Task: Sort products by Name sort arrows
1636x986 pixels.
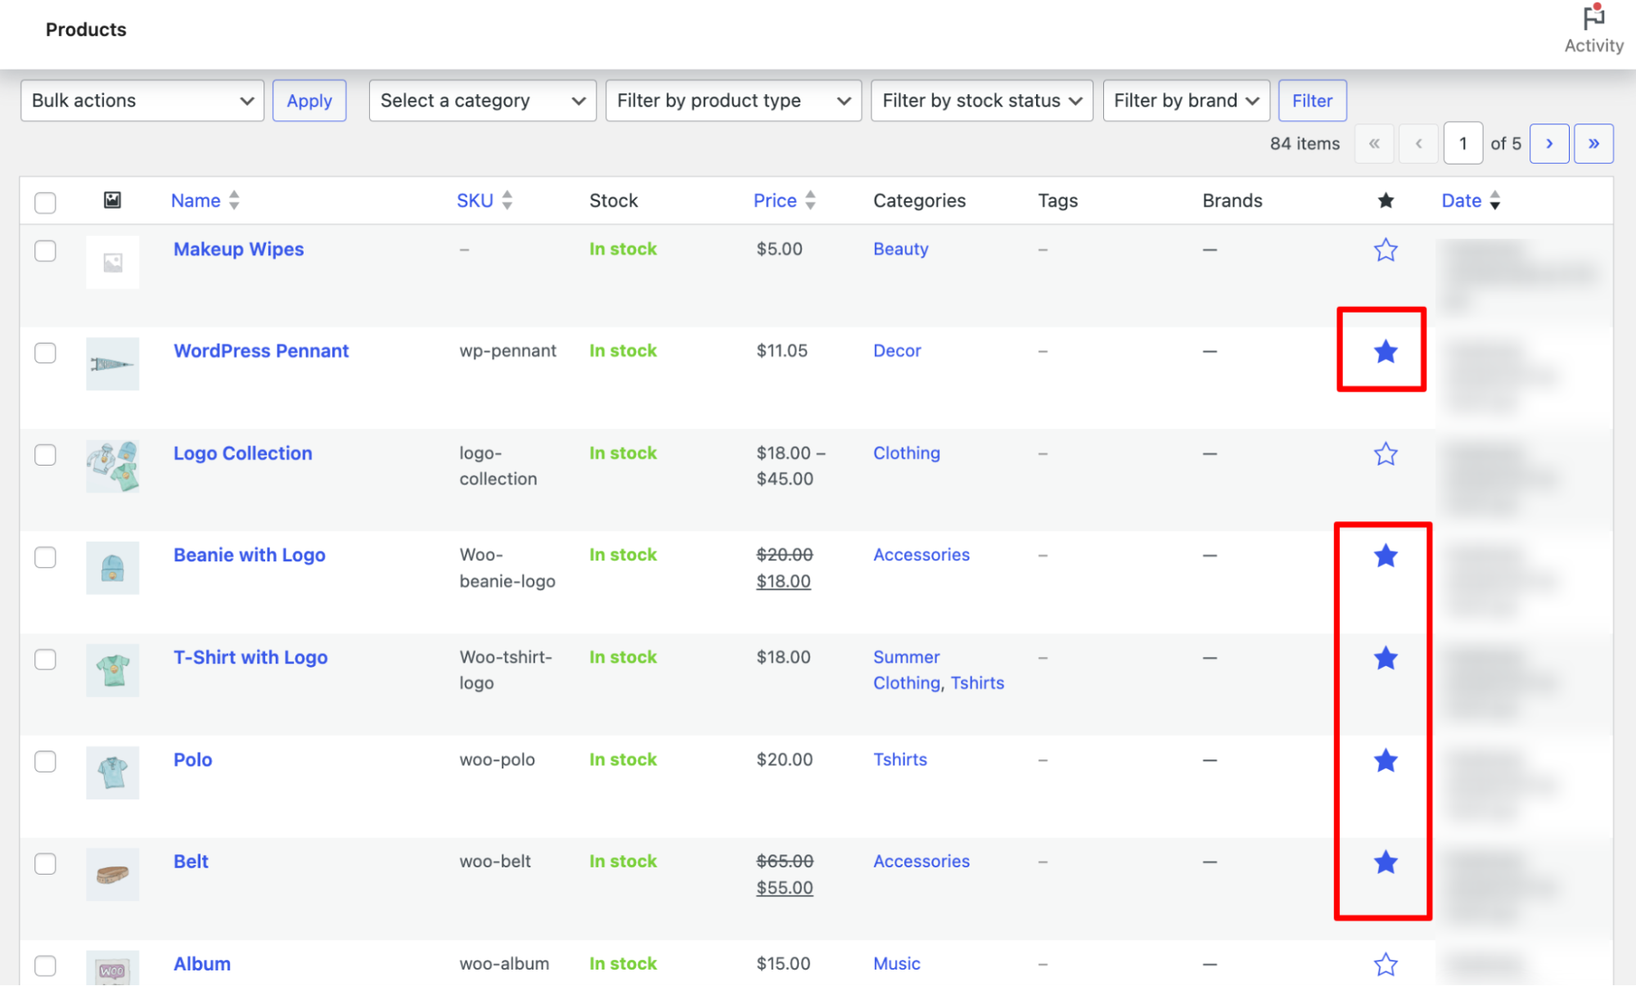Action: click(x=234, y=200)
